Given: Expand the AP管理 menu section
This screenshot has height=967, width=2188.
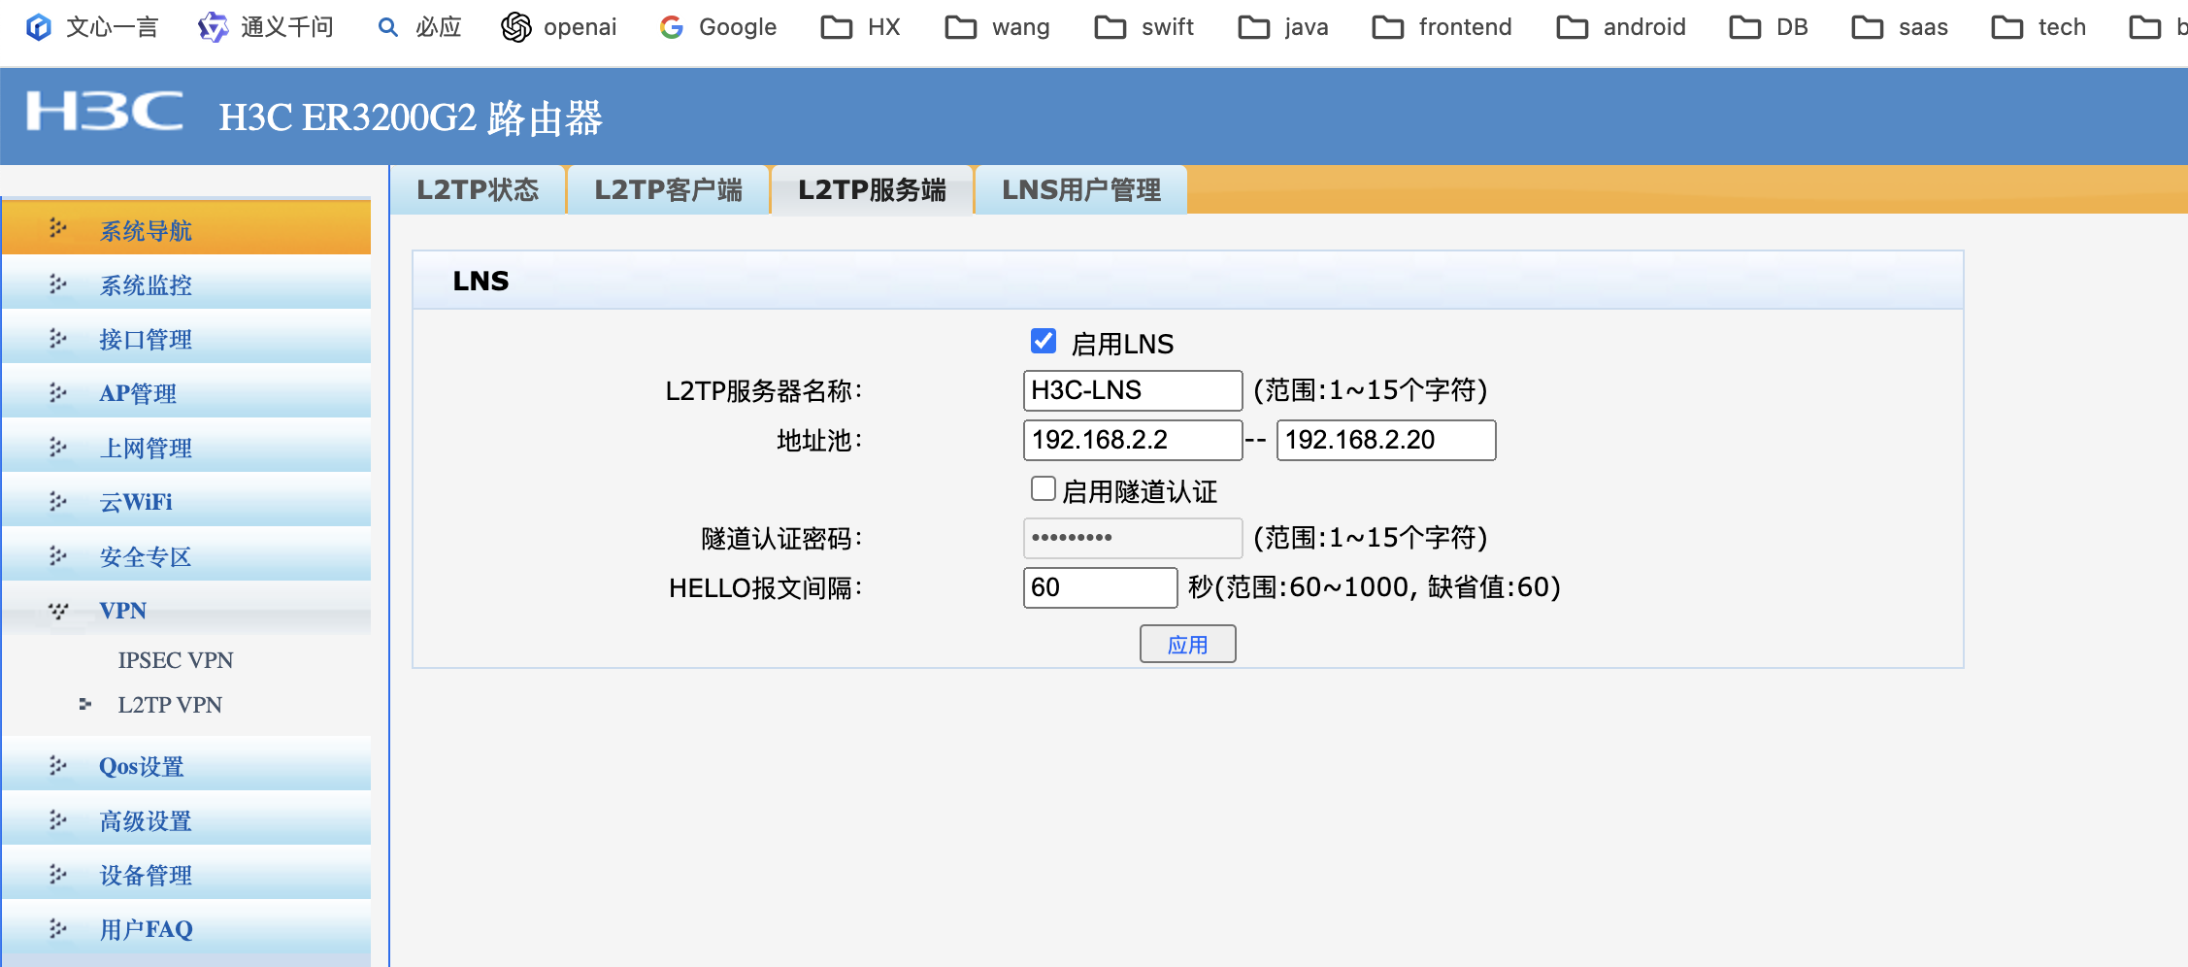Looking at the screenshot, I should click(186, 391).
